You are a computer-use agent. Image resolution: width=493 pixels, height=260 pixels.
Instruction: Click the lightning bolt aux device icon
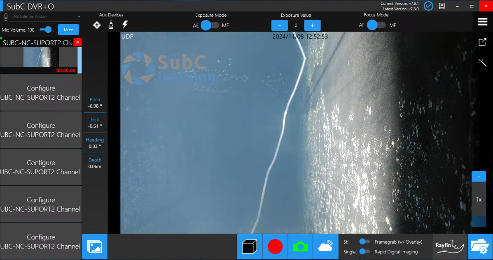125,25
